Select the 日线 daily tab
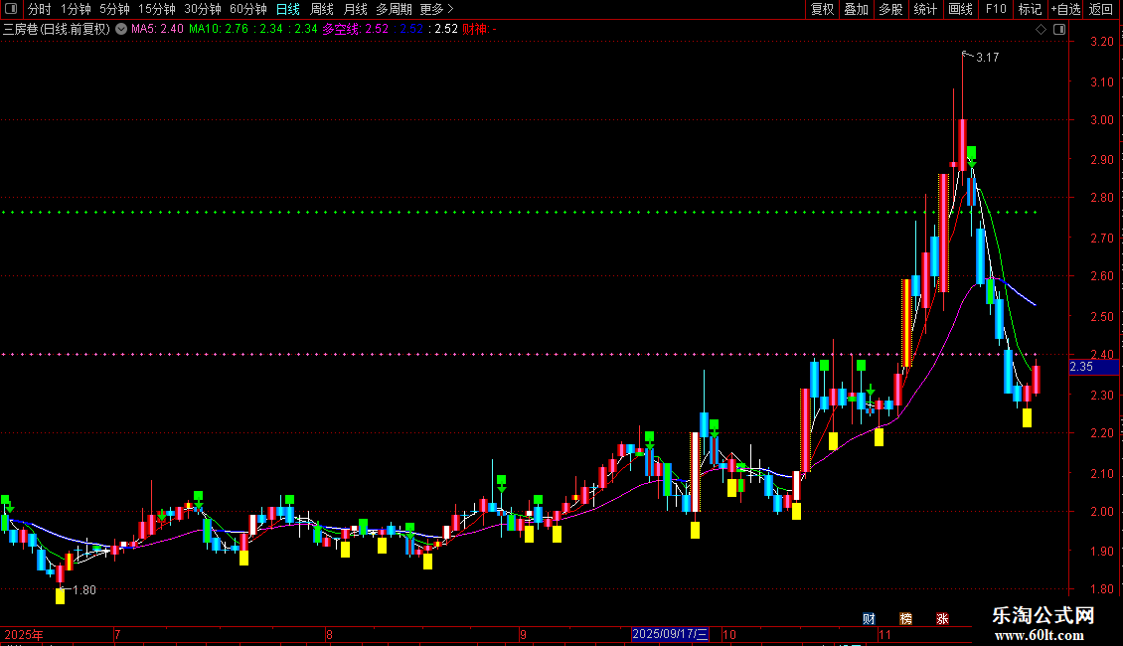 288,9
